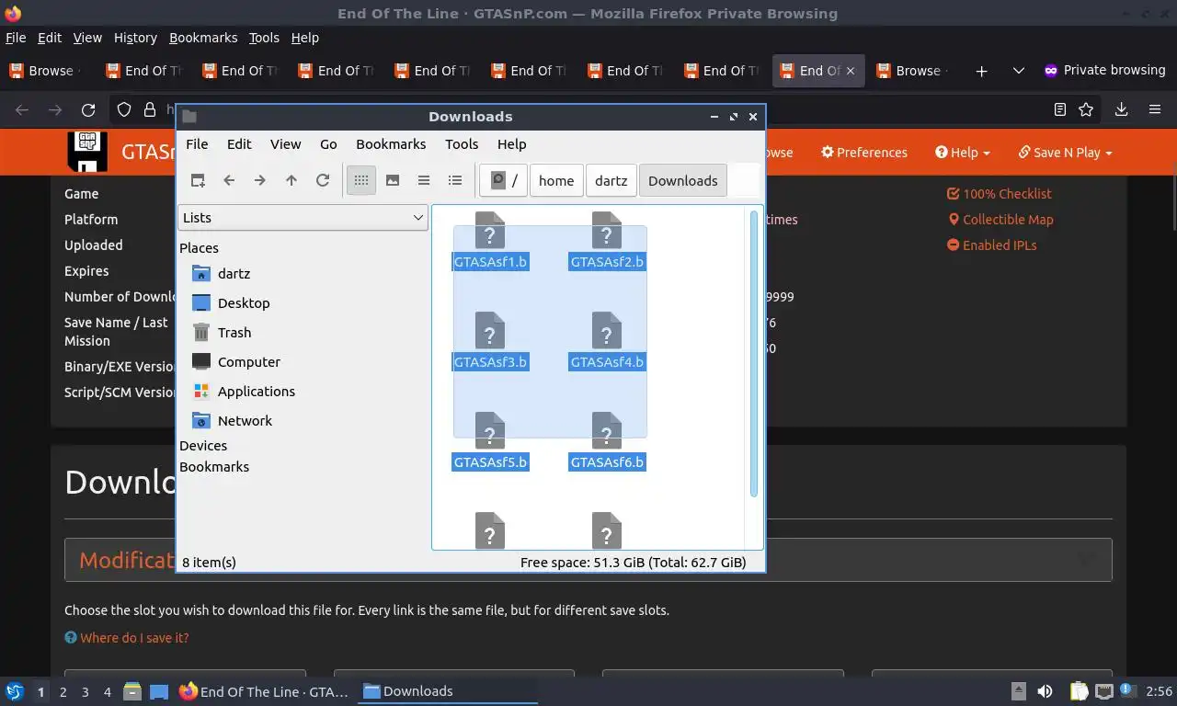Go up to the parent folder

tap(291, 180)
